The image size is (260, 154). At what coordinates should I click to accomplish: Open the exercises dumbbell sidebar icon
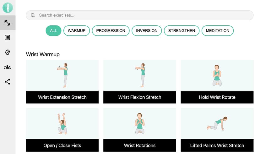point(8,23)
